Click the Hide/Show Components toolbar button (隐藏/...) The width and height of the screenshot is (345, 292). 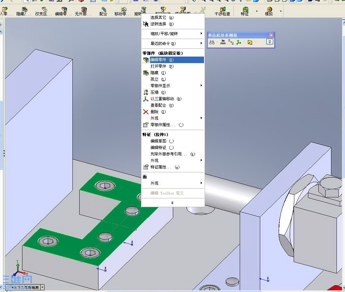click(x=24, y=11)
